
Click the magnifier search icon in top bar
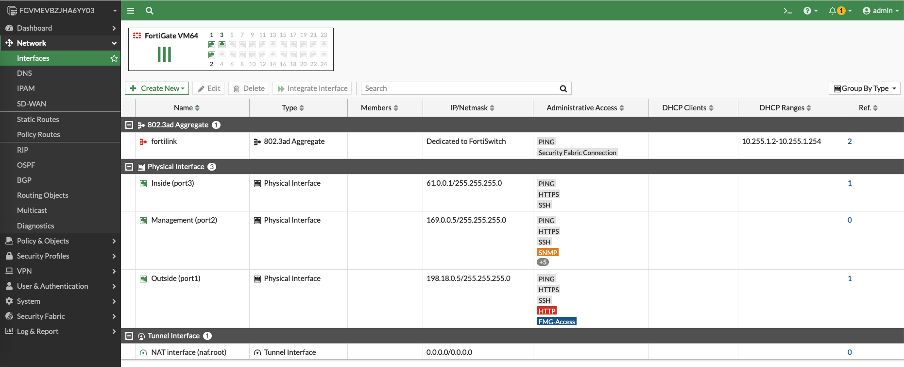tap(150, 11)
